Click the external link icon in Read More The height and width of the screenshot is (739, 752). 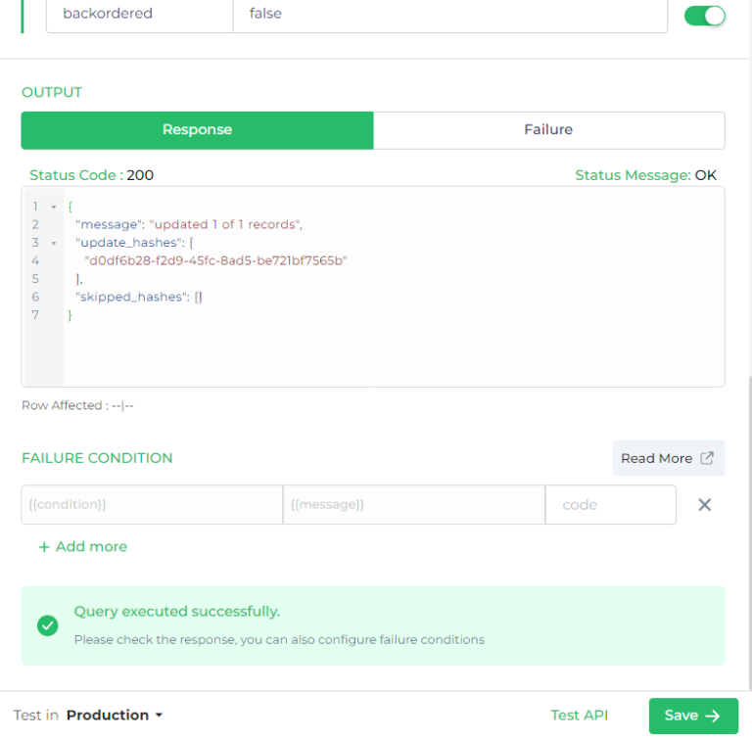(707, 457)
